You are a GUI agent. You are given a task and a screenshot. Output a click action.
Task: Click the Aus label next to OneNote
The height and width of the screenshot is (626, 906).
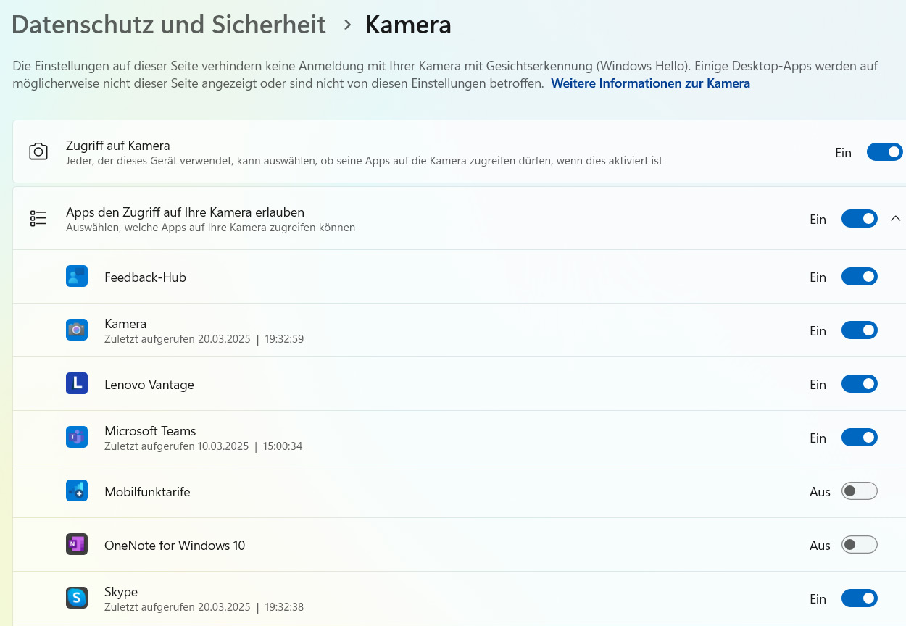(x=820, y=546)
